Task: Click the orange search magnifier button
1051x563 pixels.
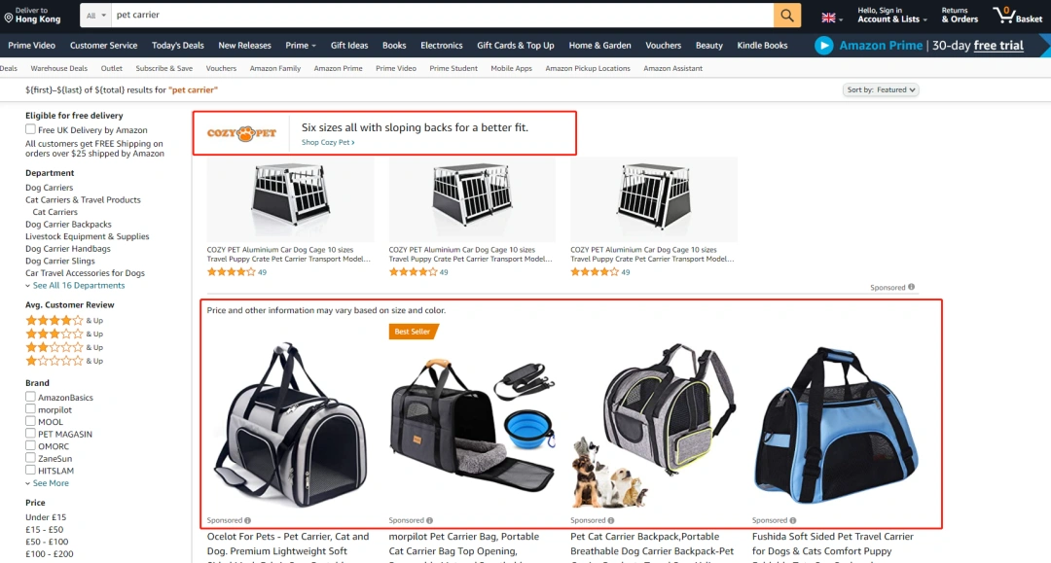Action: coord(787,15)
